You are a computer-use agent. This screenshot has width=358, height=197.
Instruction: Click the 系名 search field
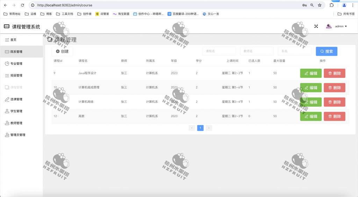[295, 51]
